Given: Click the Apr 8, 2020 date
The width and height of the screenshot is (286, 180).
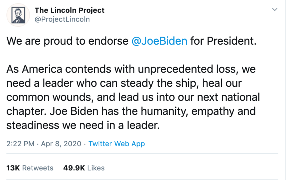Looking at the screenshot, I should pos(61,144).
